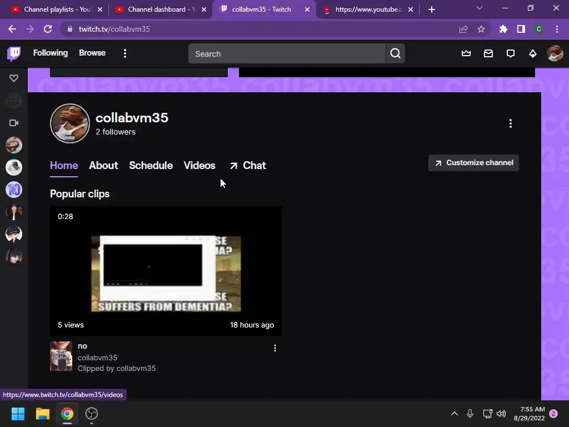Click the followed channels heart icon in sidebar

(14, 78)
